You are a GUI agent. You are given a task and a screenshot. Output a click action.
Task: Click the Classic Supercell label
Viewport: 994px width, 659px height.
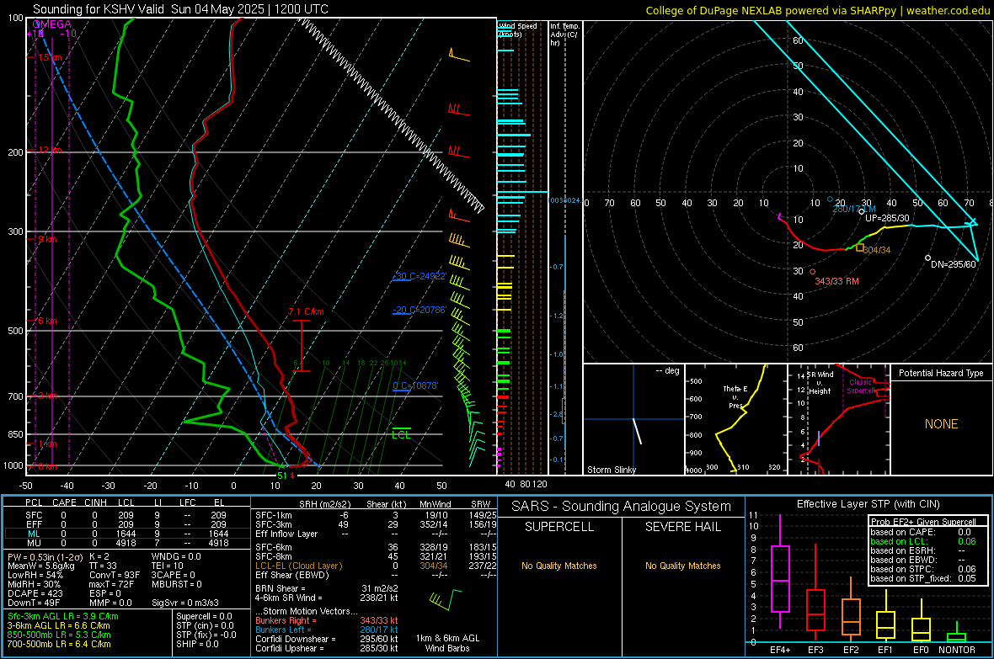pyautogui.click(x=861, y=386)
